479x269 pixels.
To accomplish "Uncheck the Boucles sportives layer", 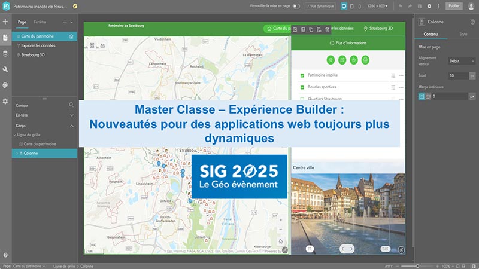I will point(302,87).
